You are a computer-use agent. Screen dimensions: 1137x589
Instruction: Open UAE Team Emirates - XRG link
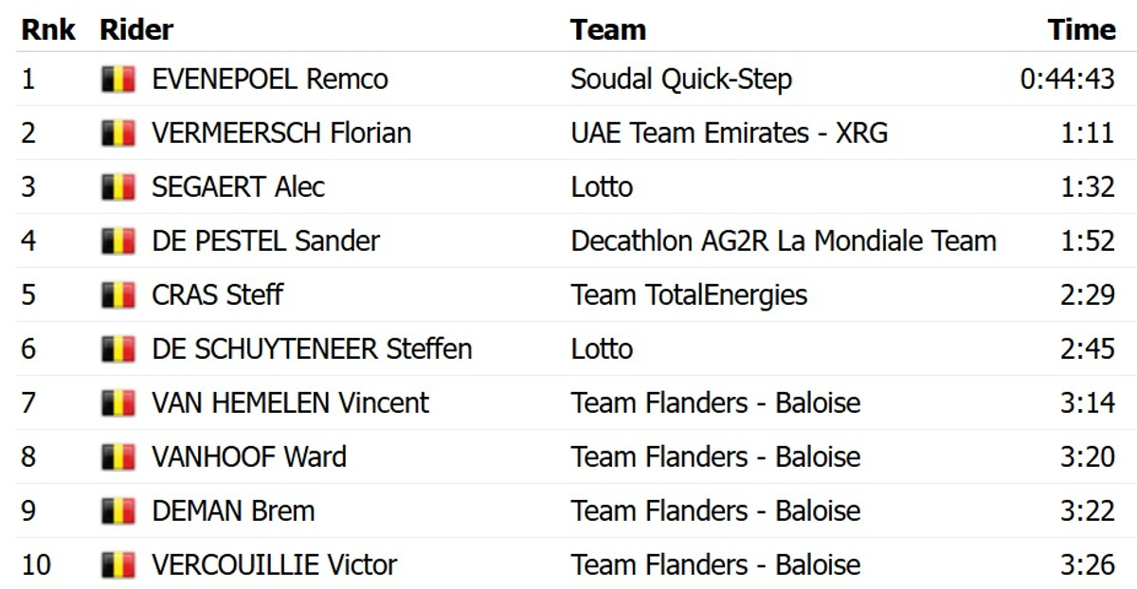[729, 134]
